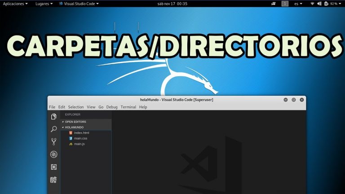Open the View menu

pos(91,107)
